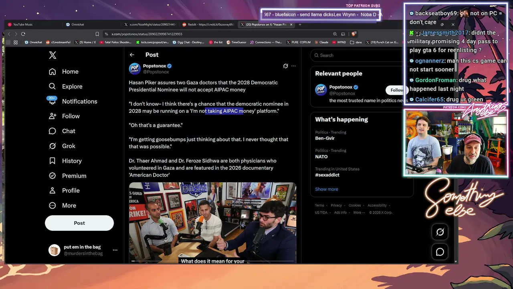Open the Premium page
The height and width of the screenshot is (289, 513).
(67, 175)
